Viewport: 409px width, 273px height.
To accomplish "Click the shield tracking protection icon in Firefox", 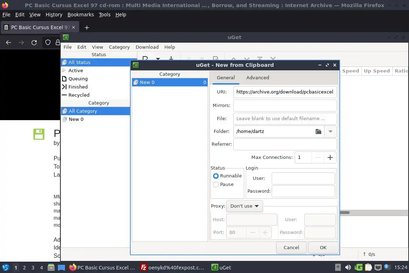I will tap(48, 43).
